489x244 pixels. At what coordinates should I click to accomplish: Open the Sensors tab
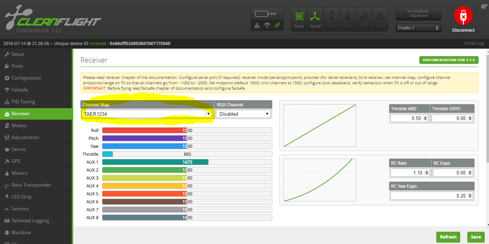click(x=36, y=209)
